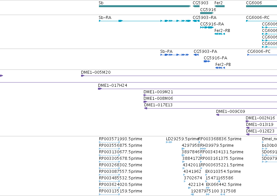Select the Fer2-RB transcript

[x=220, y=34]
